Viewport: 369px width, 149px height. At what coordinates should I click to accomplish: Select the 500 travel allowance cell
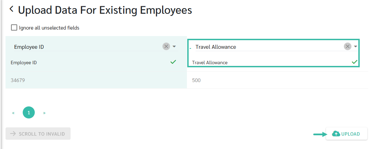(x=196, y=80)
